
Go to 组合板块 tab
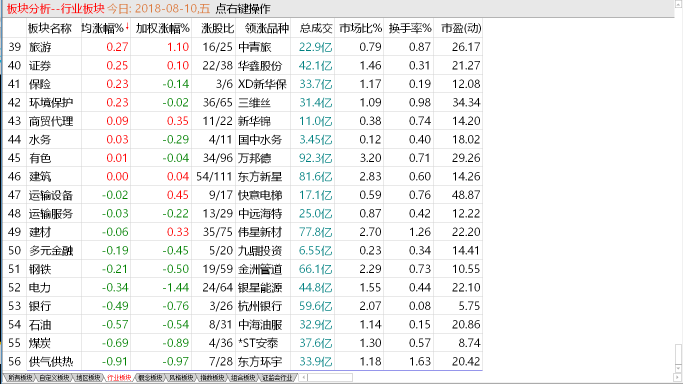[243, 377]
